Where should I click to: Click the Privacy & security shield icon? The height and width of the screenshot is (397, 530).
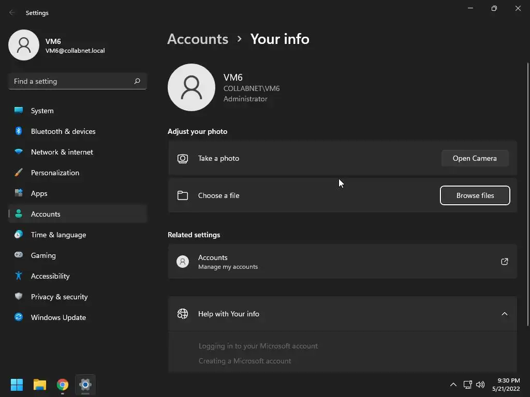(x=19, y=297)
